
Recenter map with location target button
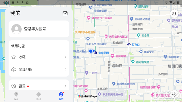coord(174,94)
